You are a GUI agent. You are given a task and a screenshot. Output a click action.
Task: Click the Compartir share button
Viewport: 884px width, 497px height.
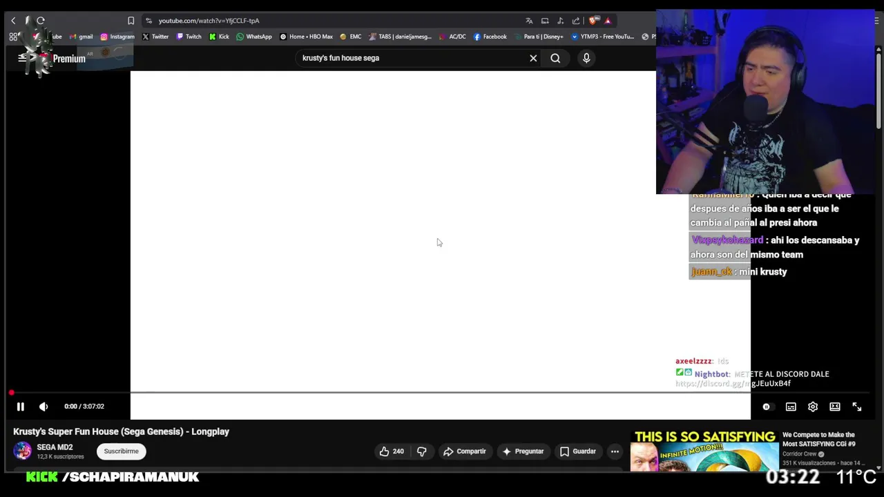(x=465, y=451)
